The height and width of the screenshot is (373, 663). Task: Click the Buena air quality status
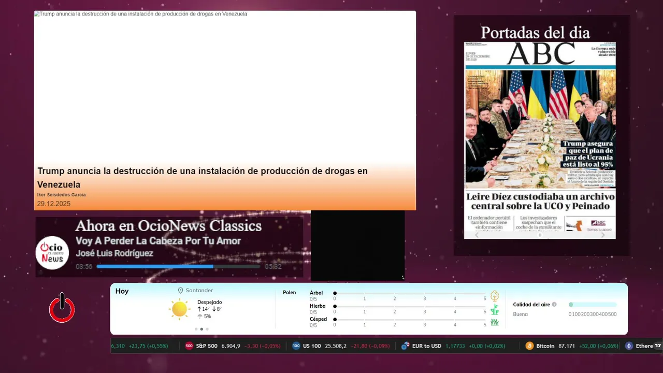521,314
